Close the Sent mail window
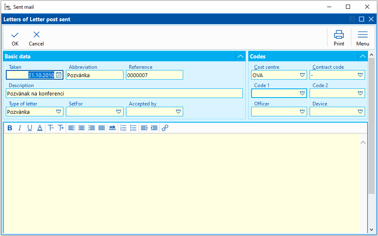This screenshot has height=236, width=378. [x=367, y=7]
